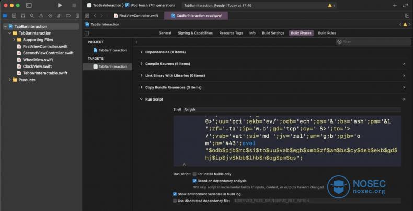Enable the For install builds only checkbox
413x211 pixels.
195,174
